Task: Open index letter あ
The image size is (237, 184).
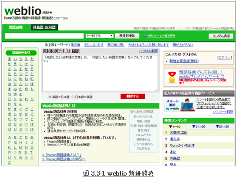Action: (x=10, y=59)
